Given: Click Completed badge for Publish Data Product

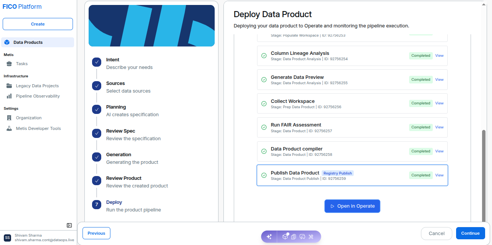Looking at the screenshot, I should 421,175.
